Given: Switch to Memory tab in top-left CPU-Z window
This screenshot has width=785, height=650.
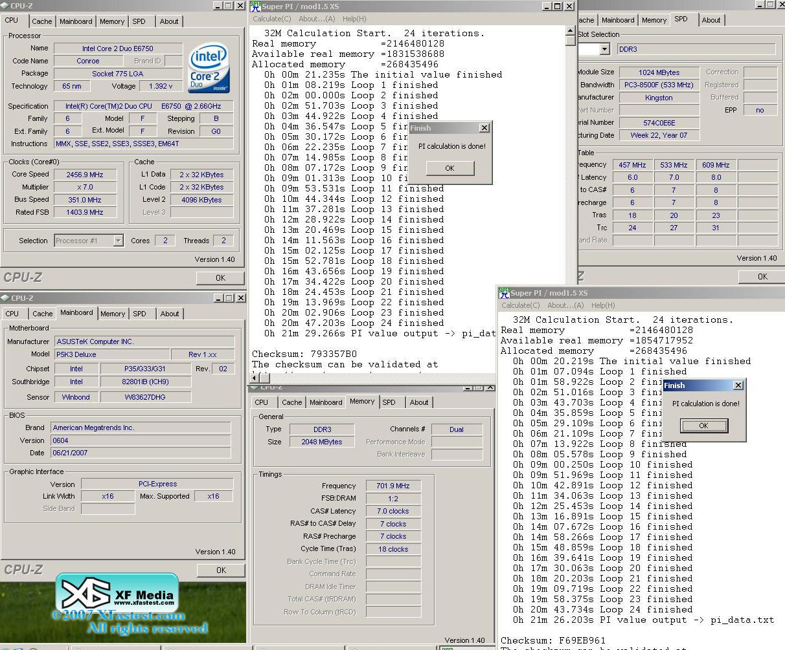Looking at the screenshot, I should pyautogui.click(x=111, y=21).
